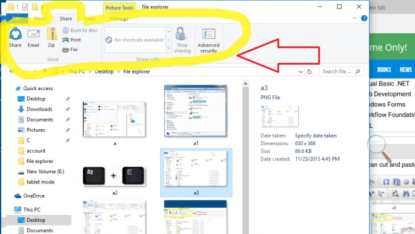Click the Share with gallery up arrow

169,31
